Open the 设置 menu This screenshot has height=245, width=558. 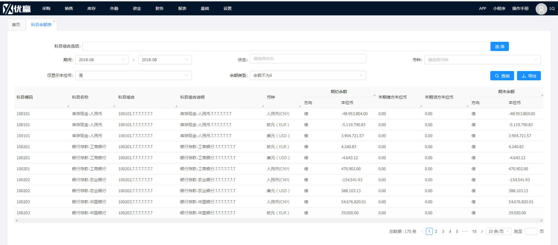coord(228,8)
